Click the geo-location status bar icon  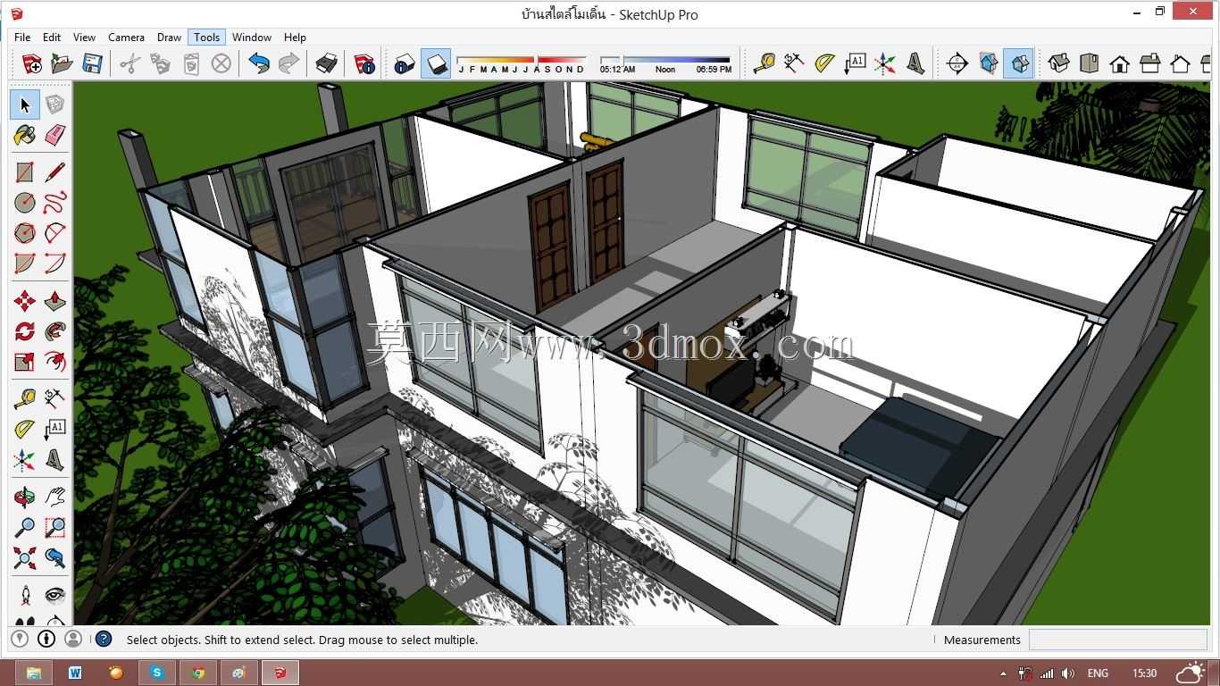tap(20, 639)
